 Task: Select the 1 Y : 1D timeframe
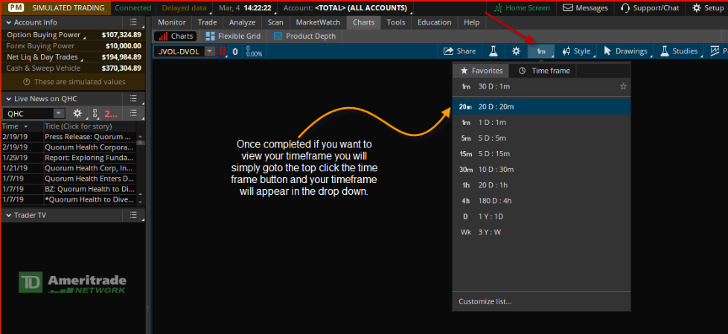(x=541, y=216)
